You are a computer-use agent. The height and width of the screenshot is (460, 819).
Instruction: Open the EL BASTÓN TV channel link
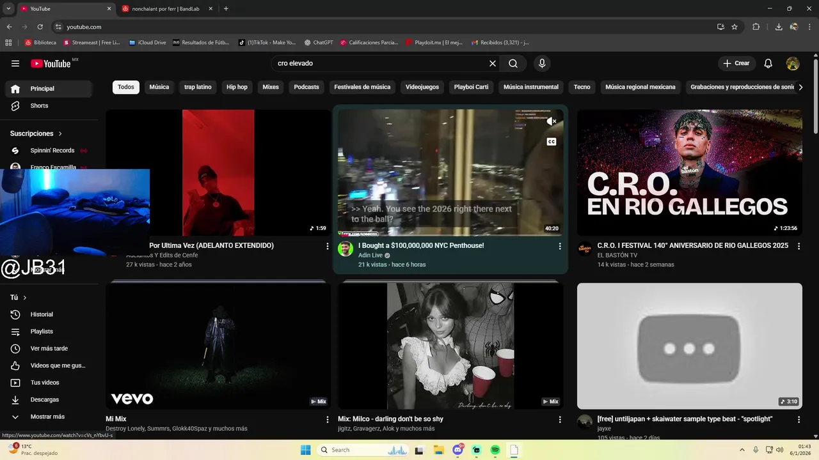pyautogui.click(x=617, y=256)
